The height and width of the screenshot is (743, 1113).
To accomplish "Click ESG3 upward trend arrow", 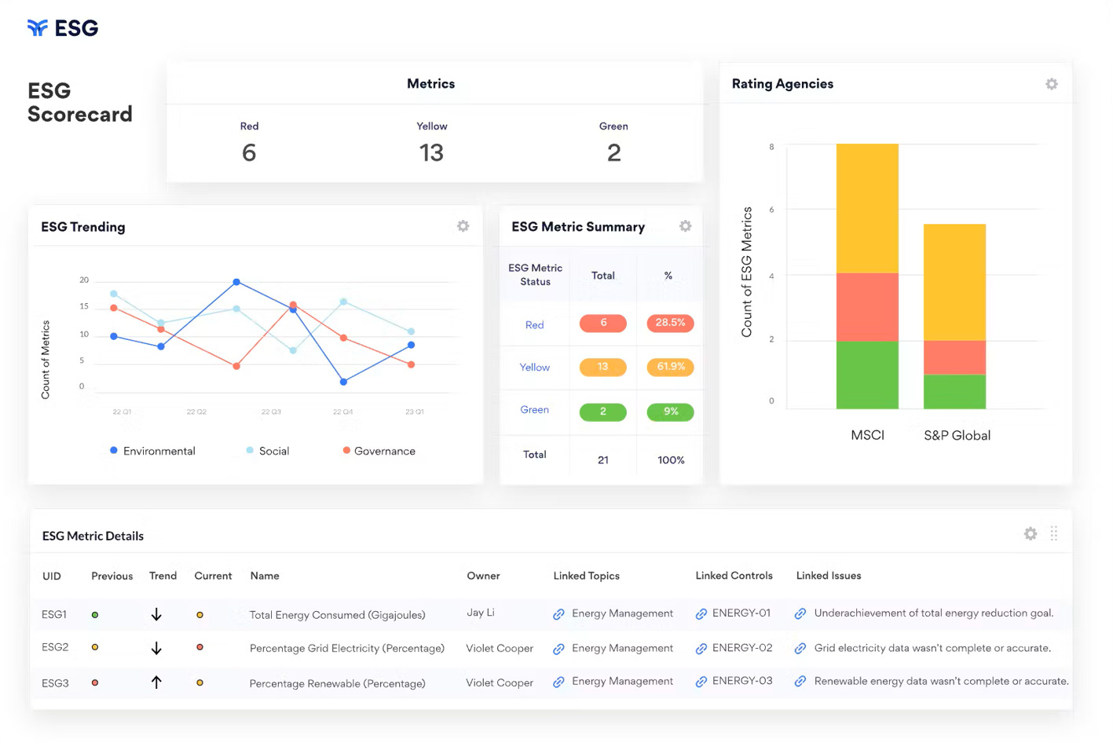I will pyautogui.click(x=156, y=683).
